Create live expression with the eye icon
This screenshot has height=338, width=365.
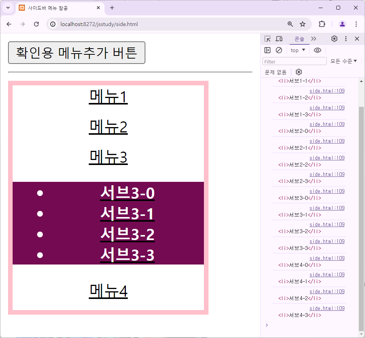point(318,50)
